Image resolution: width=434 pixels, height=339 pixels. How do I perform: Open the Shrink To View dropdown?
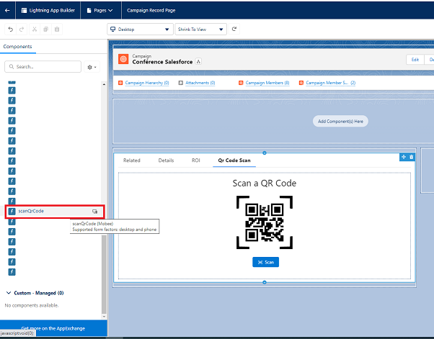point(200,29)
